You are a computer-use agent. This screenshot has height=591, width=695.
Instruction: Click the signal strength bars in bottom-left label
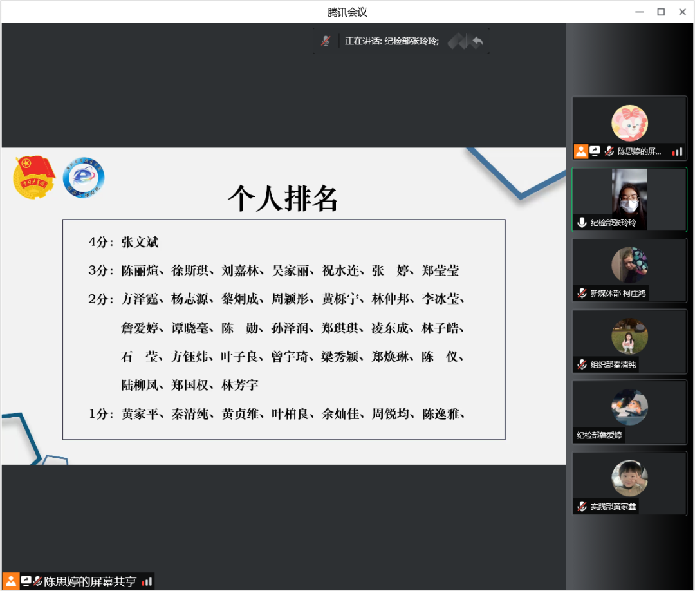[147, 581]
